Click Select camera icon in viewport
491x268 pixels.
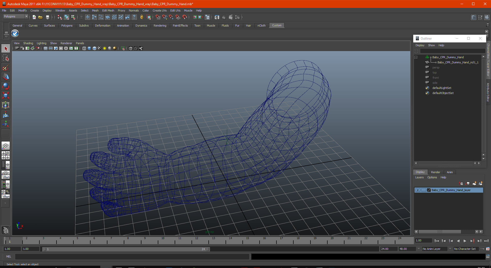click(x=17, y=48)
